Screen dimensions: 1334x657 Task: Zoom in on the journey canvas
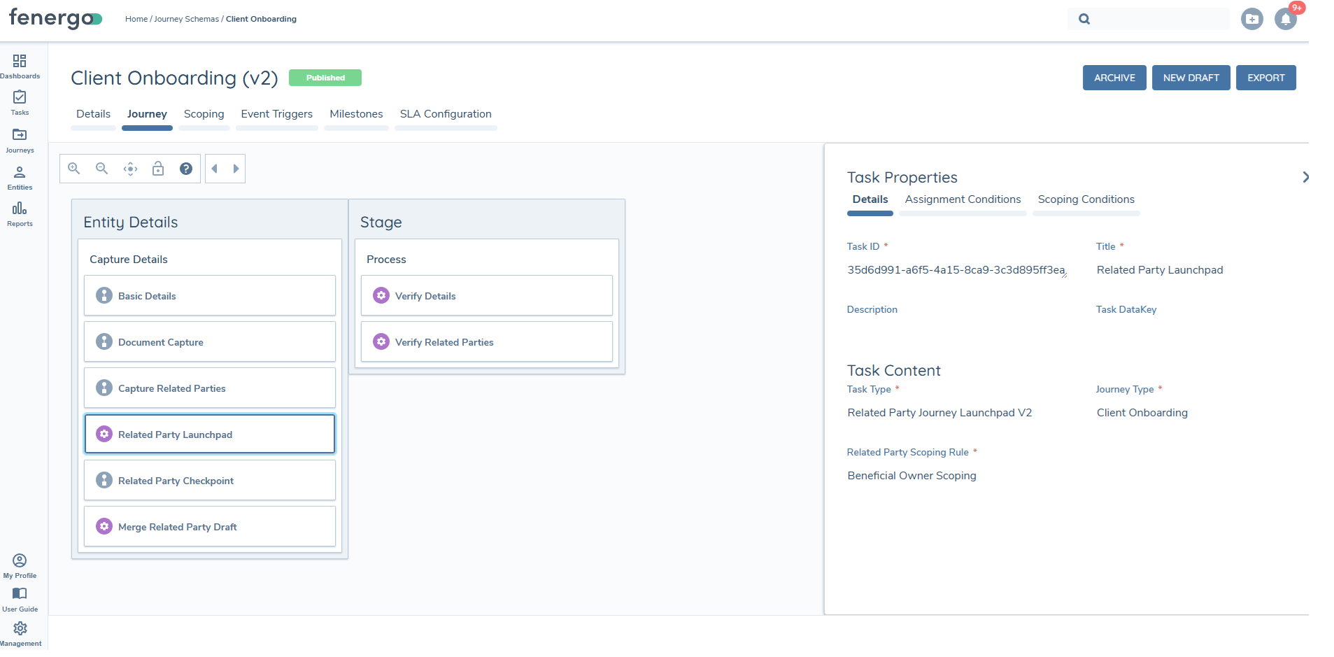tap(73, 168)
